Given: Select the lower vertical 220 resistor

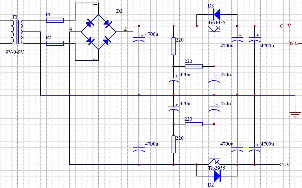Looking at the screenshot, I should [x=174, y=144].
